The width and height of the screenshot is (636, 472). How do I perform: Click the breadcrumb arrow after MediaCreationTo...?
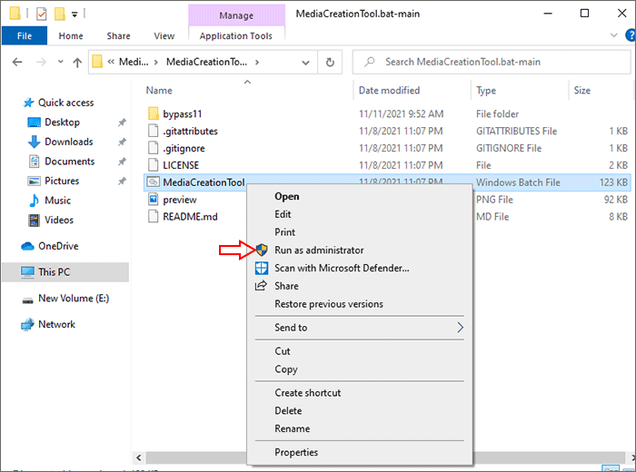257,62
